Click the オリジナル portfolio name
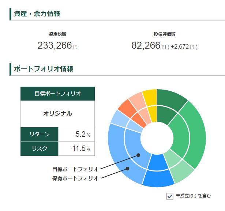 tap(57, 113)
